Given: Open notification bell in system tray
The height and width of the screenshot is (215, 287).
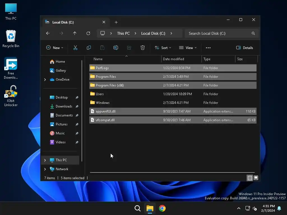Looking at the screenshot, I should [279, 208].
